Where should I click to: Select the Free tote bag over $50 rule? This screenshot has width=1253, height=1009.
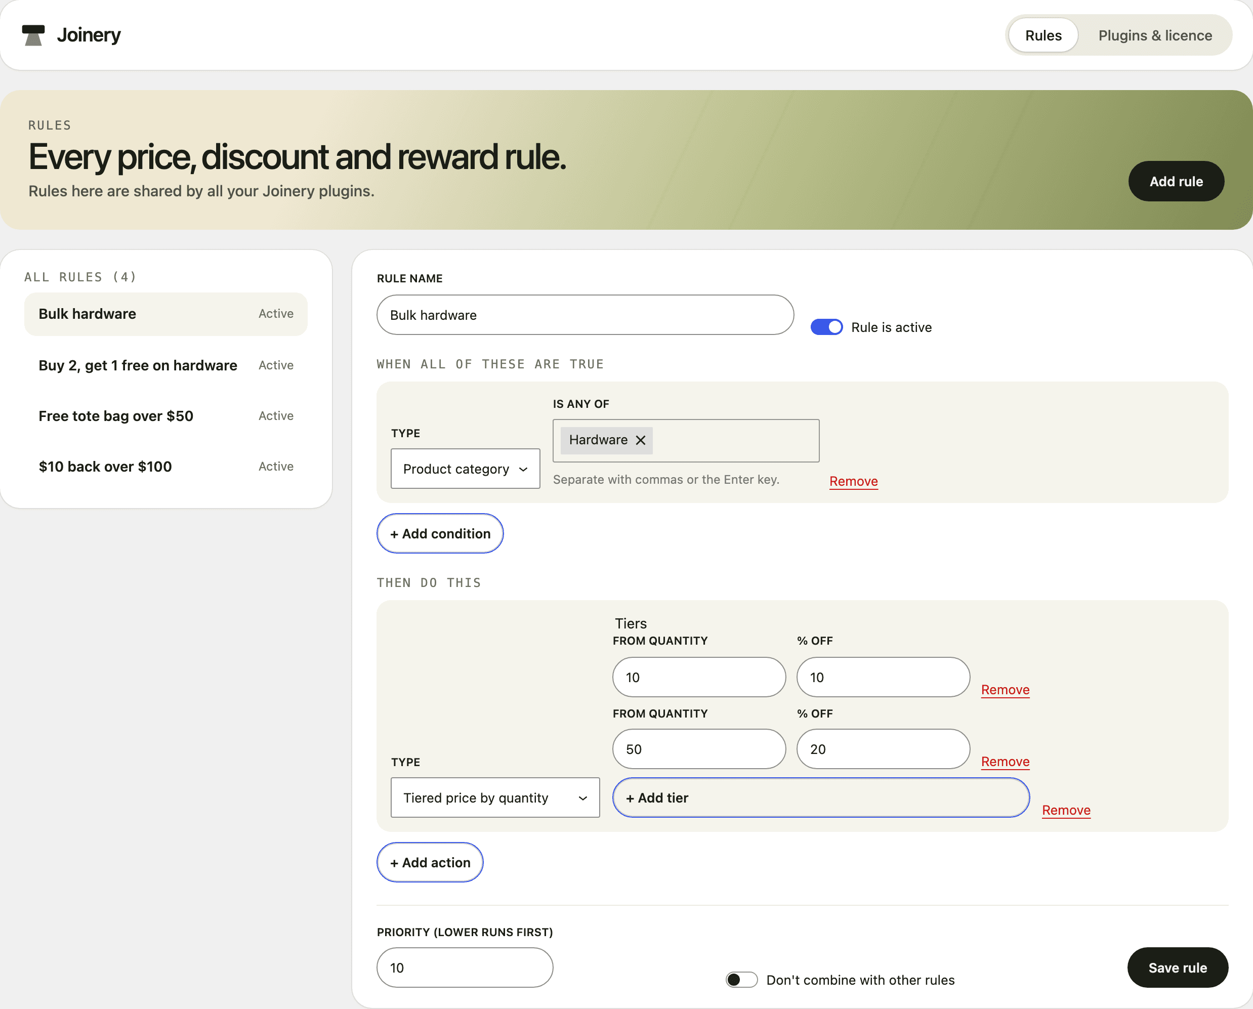(x=165, y=416)
